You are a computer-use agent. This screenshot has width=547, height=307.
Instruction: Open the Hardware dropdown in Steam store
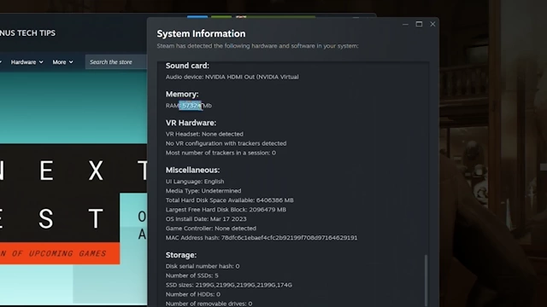26,62
